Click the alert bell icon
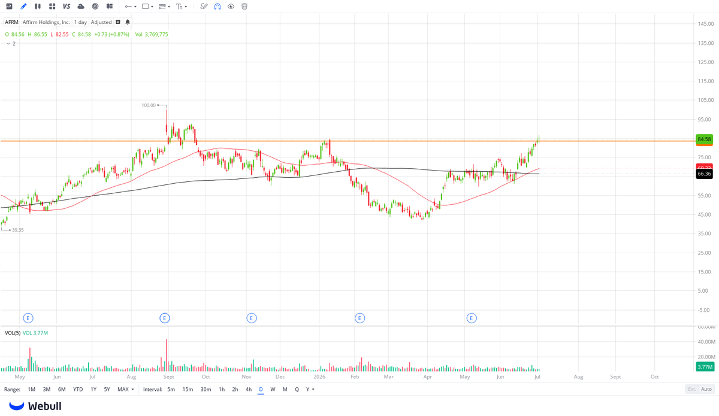 [x=128, y=22]
